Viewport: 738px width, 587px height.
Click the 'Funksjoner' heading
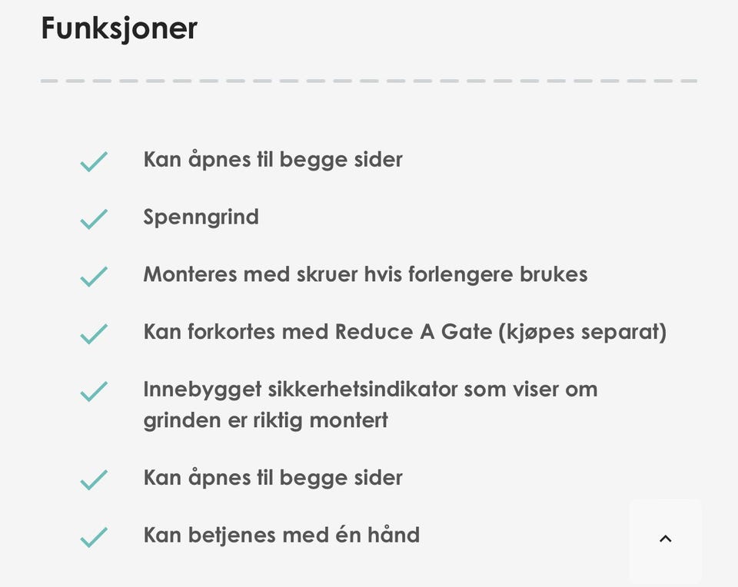(x=119, y=29)
